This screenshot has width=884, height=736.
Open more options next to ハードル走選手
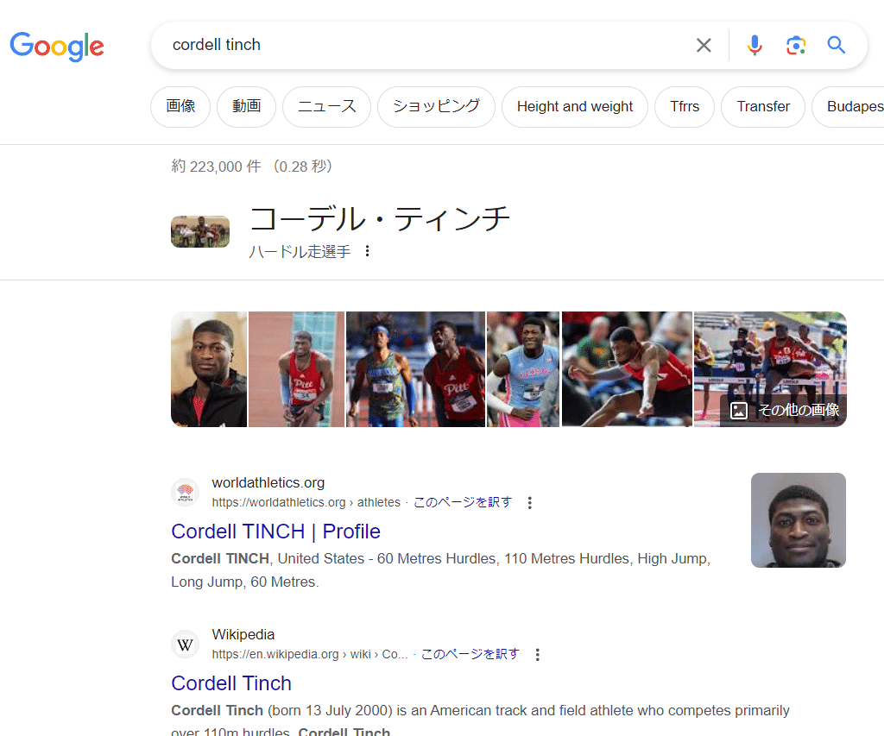click(367, 251)
